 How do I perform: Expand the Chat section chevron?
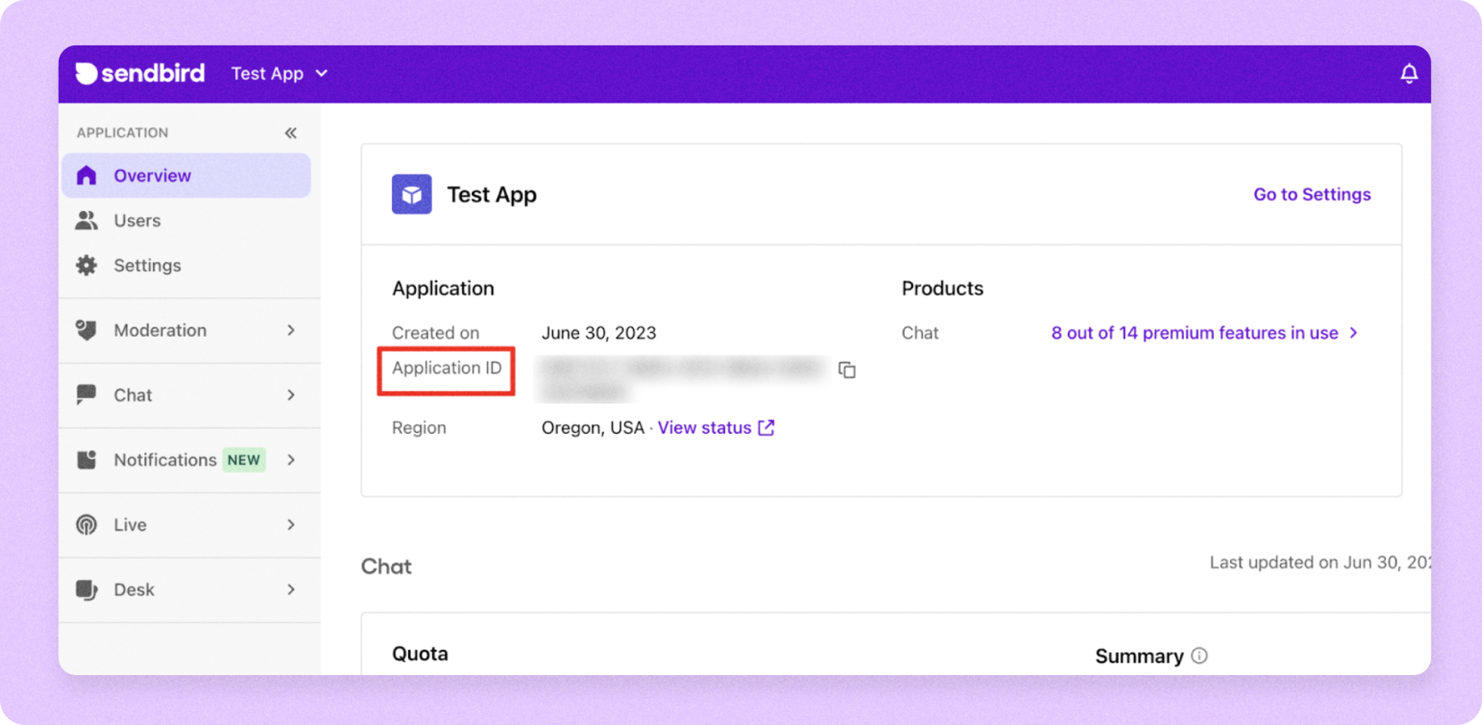click(x=291, y=395)
